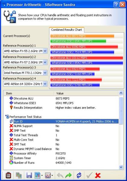Click the green Whetstone iSSE3 6541 MFLOPS bar

78,41
